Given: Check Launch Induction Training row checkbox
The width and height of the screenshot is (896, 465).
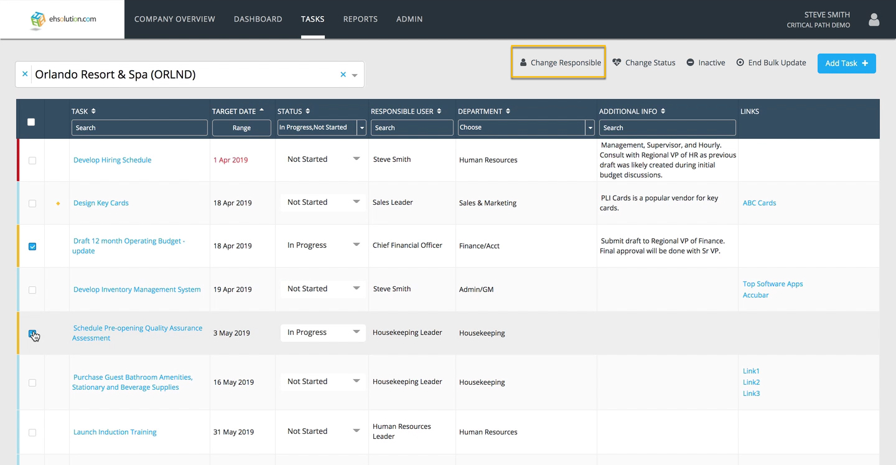Looking at the screenshot, I should point(32,433).
